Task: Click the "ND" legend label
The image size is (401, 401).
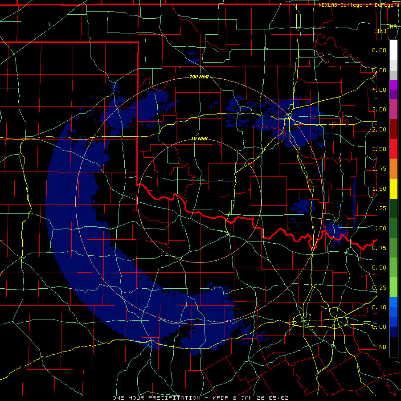Action: point(383,347)
